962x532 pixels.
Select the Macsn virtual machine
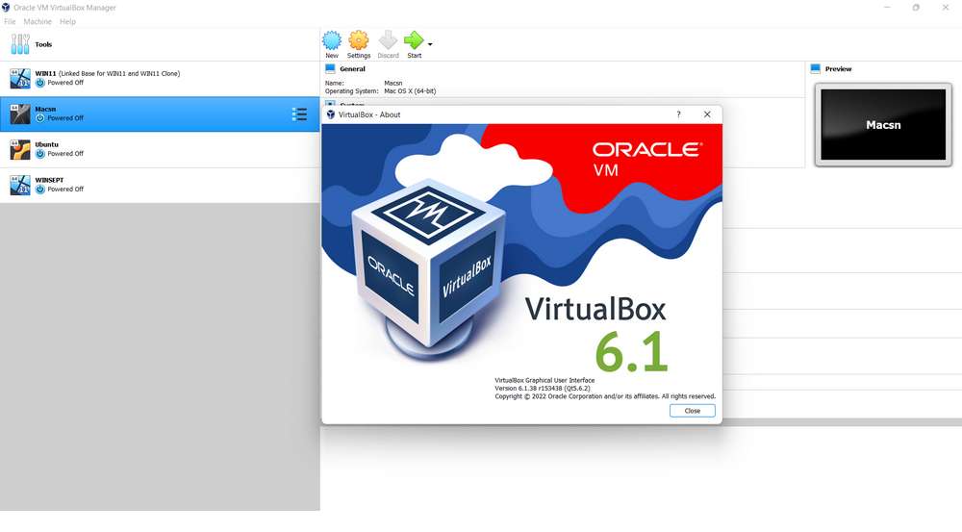pos(160,114)
